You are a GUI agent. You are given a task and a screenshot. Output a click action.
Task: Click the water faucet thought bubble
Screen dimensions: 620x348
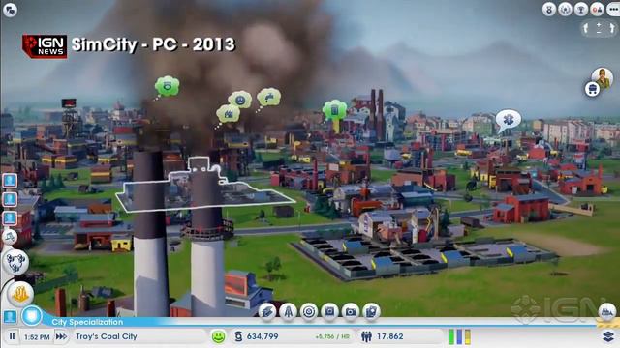pyautogui.click(x=269, y=97)
